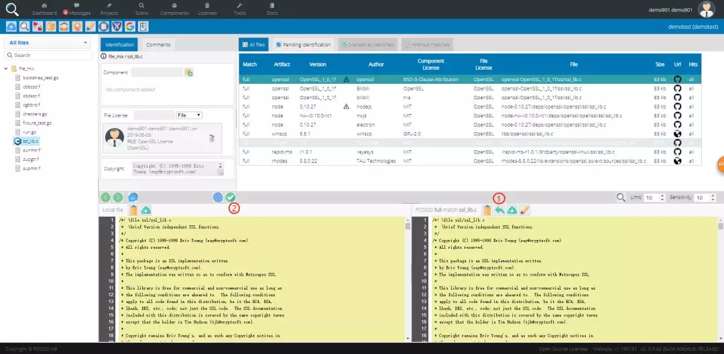Open GitHub URL for openssl BSD-3-Clause row
This screenshot has height=354, width=724.
(677, 79)
